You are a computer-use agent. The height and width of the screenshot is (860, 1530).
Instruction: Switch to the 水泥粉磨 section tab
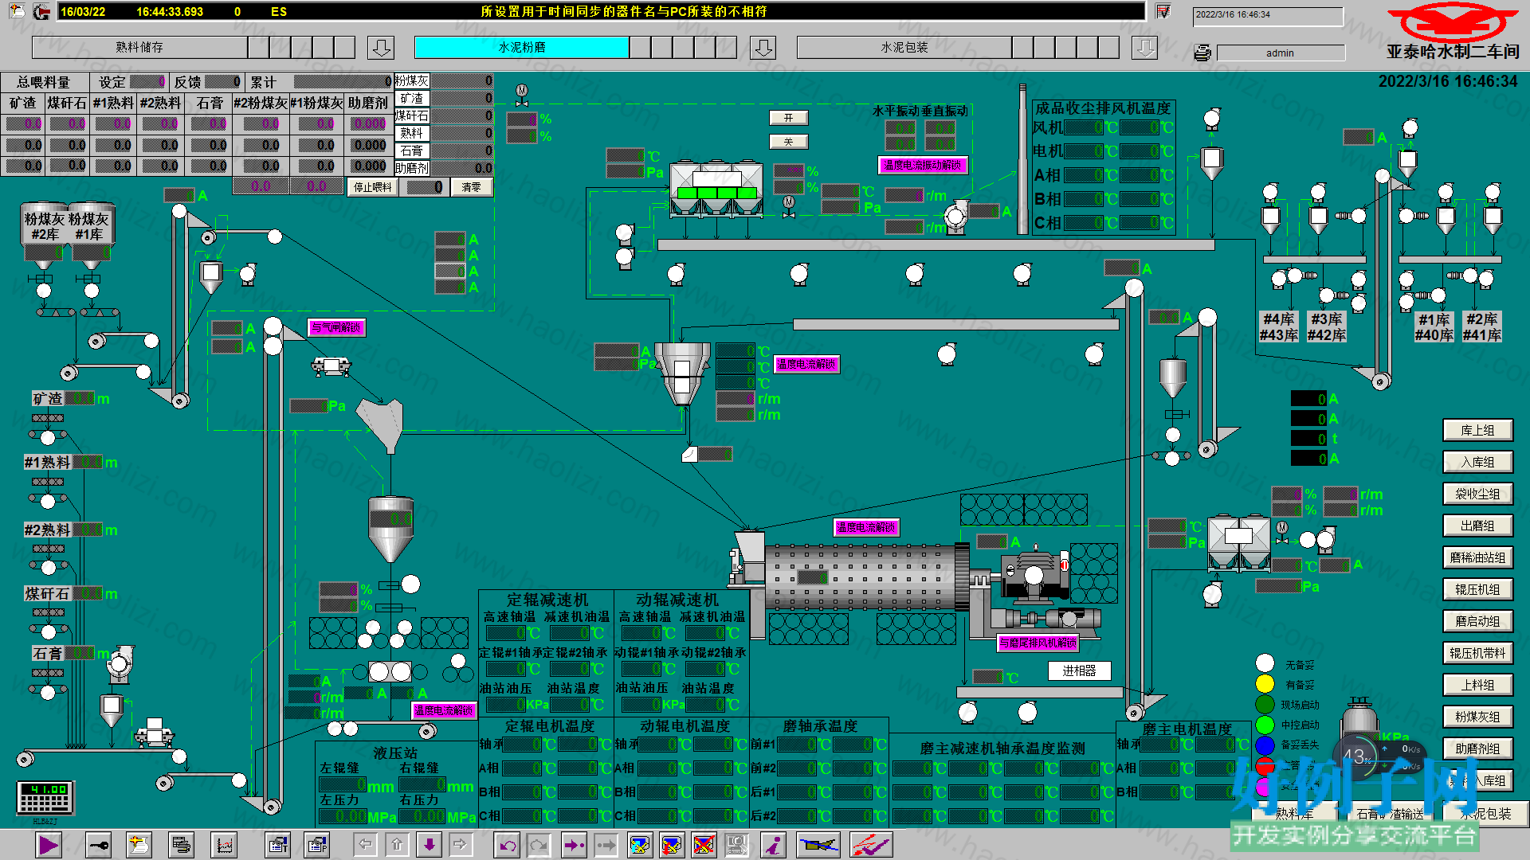pyautogui.click(x=522, y=48)
